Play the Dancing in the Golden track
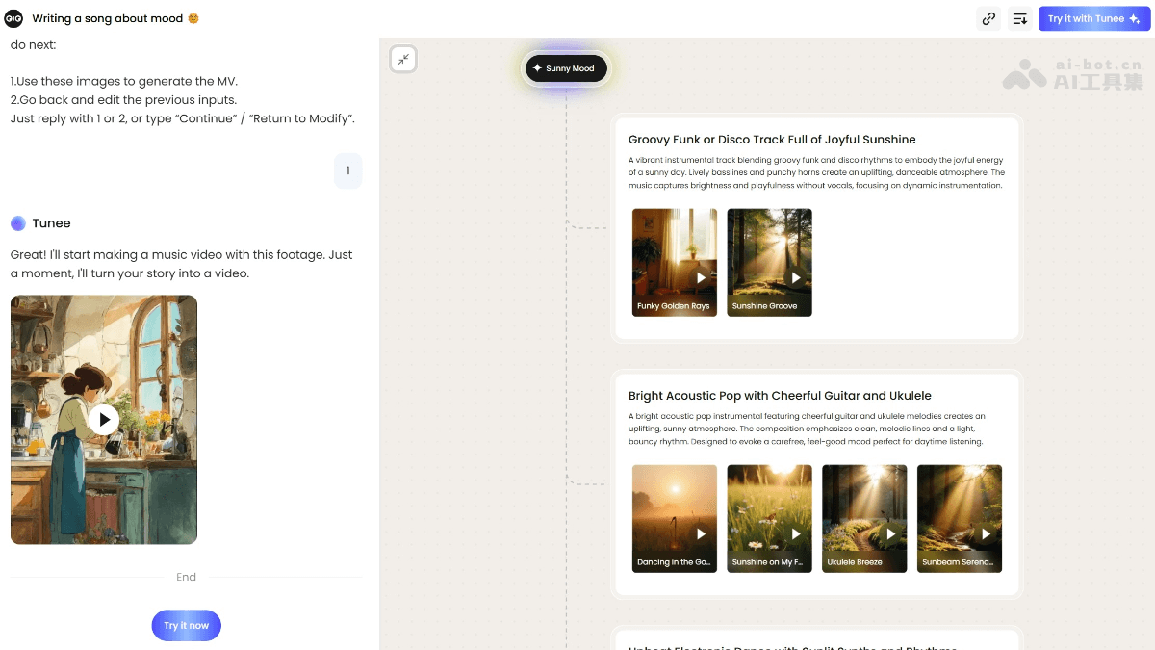 [x=701, y=533]
